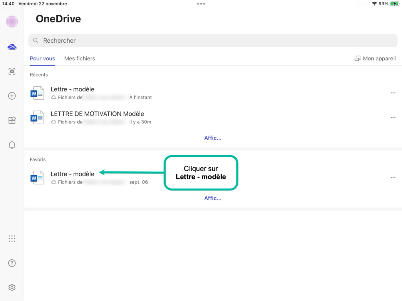
Task: Open more options for recent Lettre - modèle
Action: pos(393,93)
